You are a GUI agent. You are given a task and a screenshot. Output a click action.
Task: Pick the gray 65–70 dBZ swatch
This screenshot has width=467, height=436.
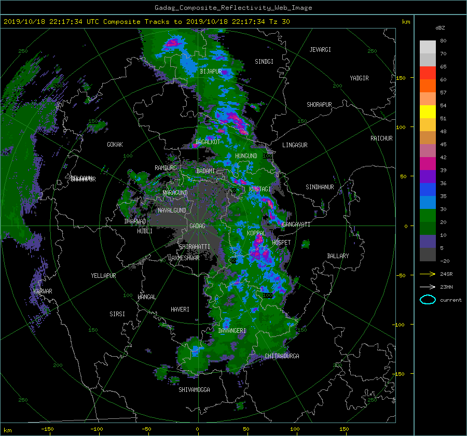(428, 60)
